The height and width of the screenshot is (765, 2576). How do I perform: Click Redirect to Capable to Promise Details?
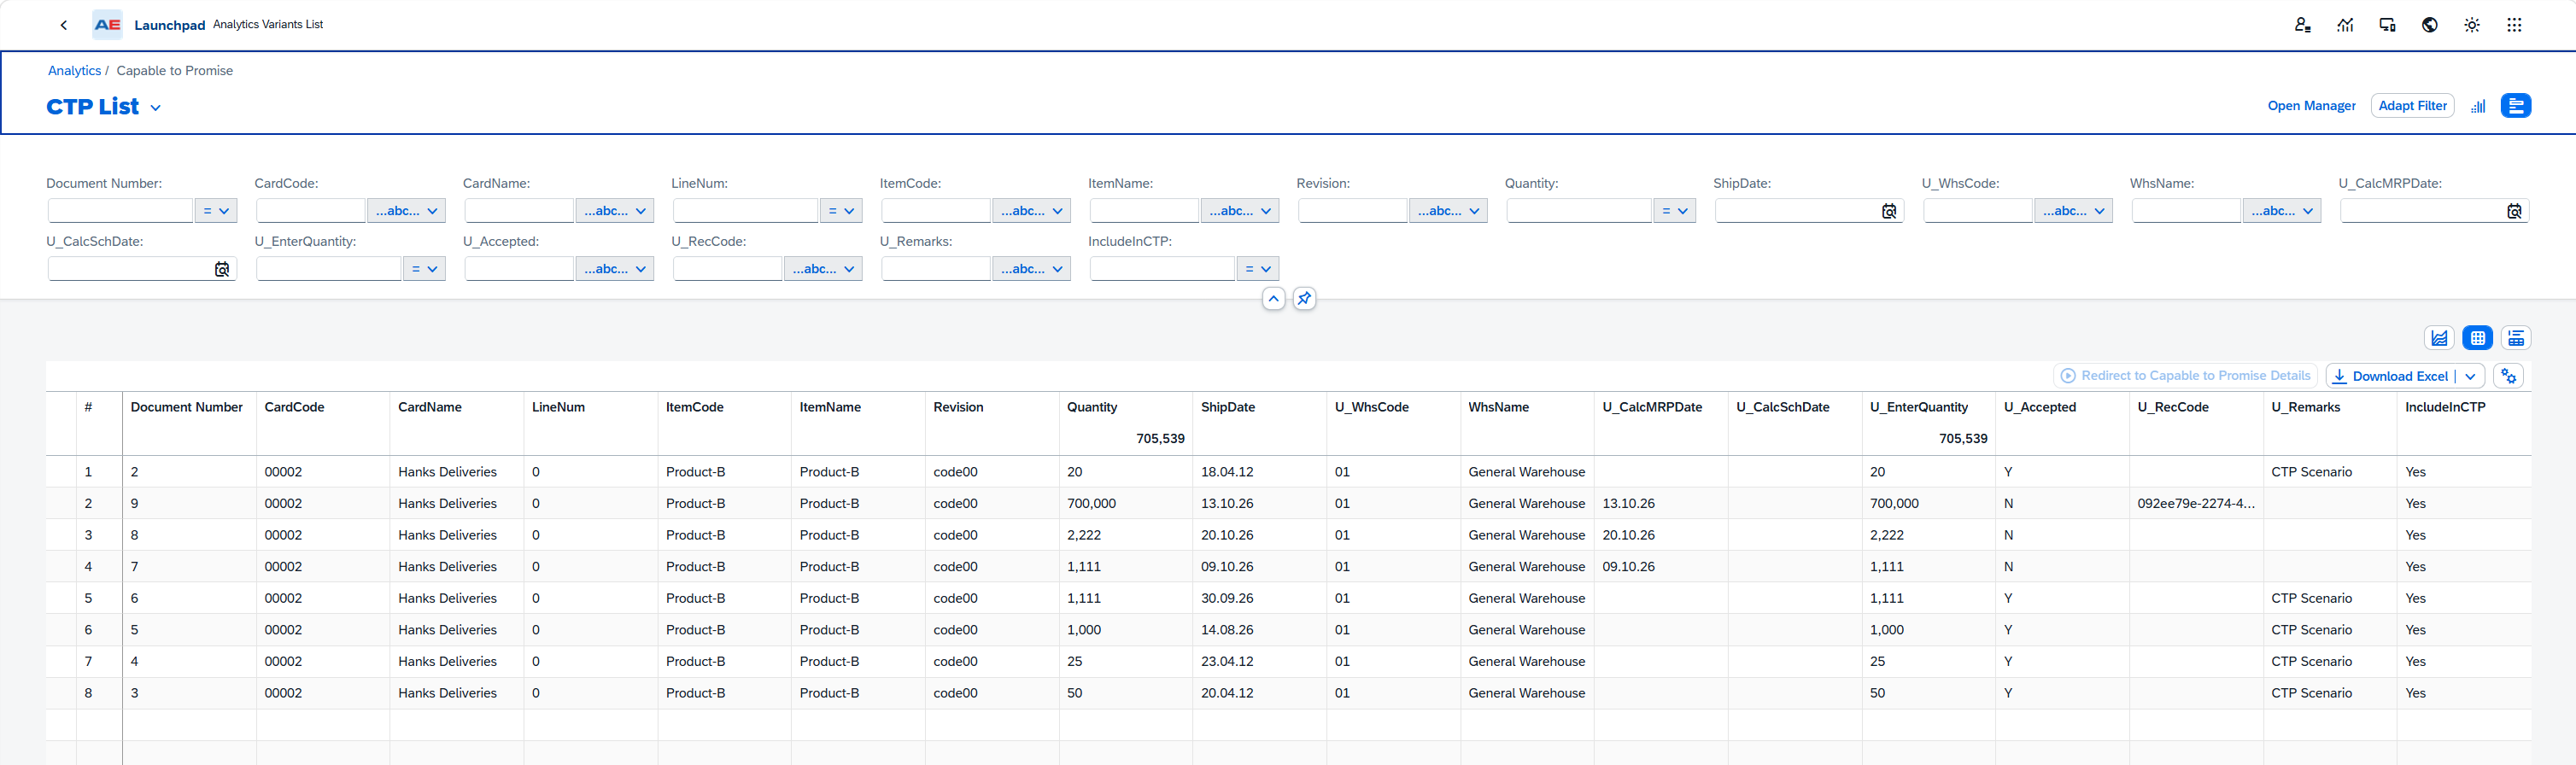[x=2185, y=376]
